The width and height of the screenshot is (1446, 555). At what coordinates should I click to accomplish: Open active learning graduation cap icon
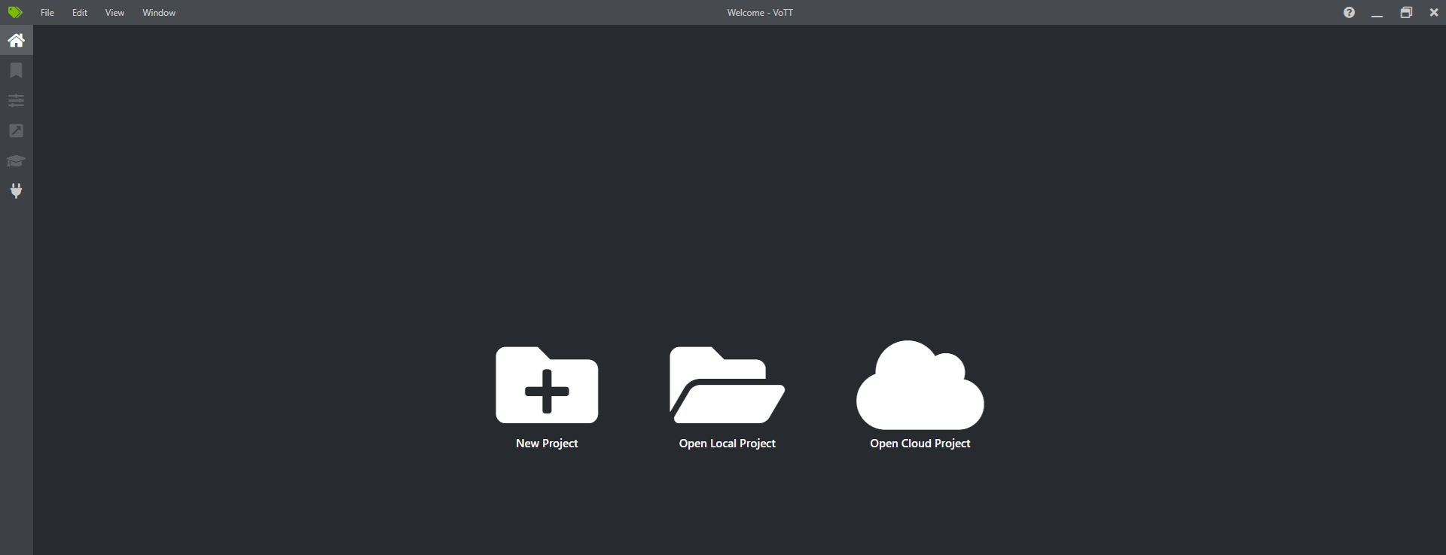click(x=16, y=160)
